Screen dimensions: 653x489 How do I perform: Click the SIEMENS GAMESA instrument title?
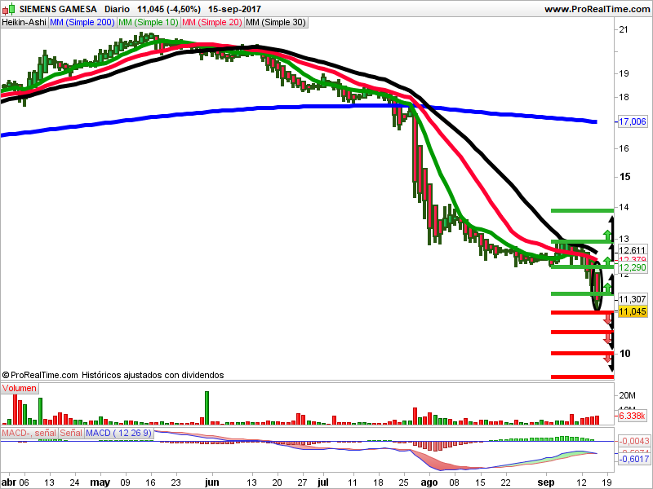[58, 9]
